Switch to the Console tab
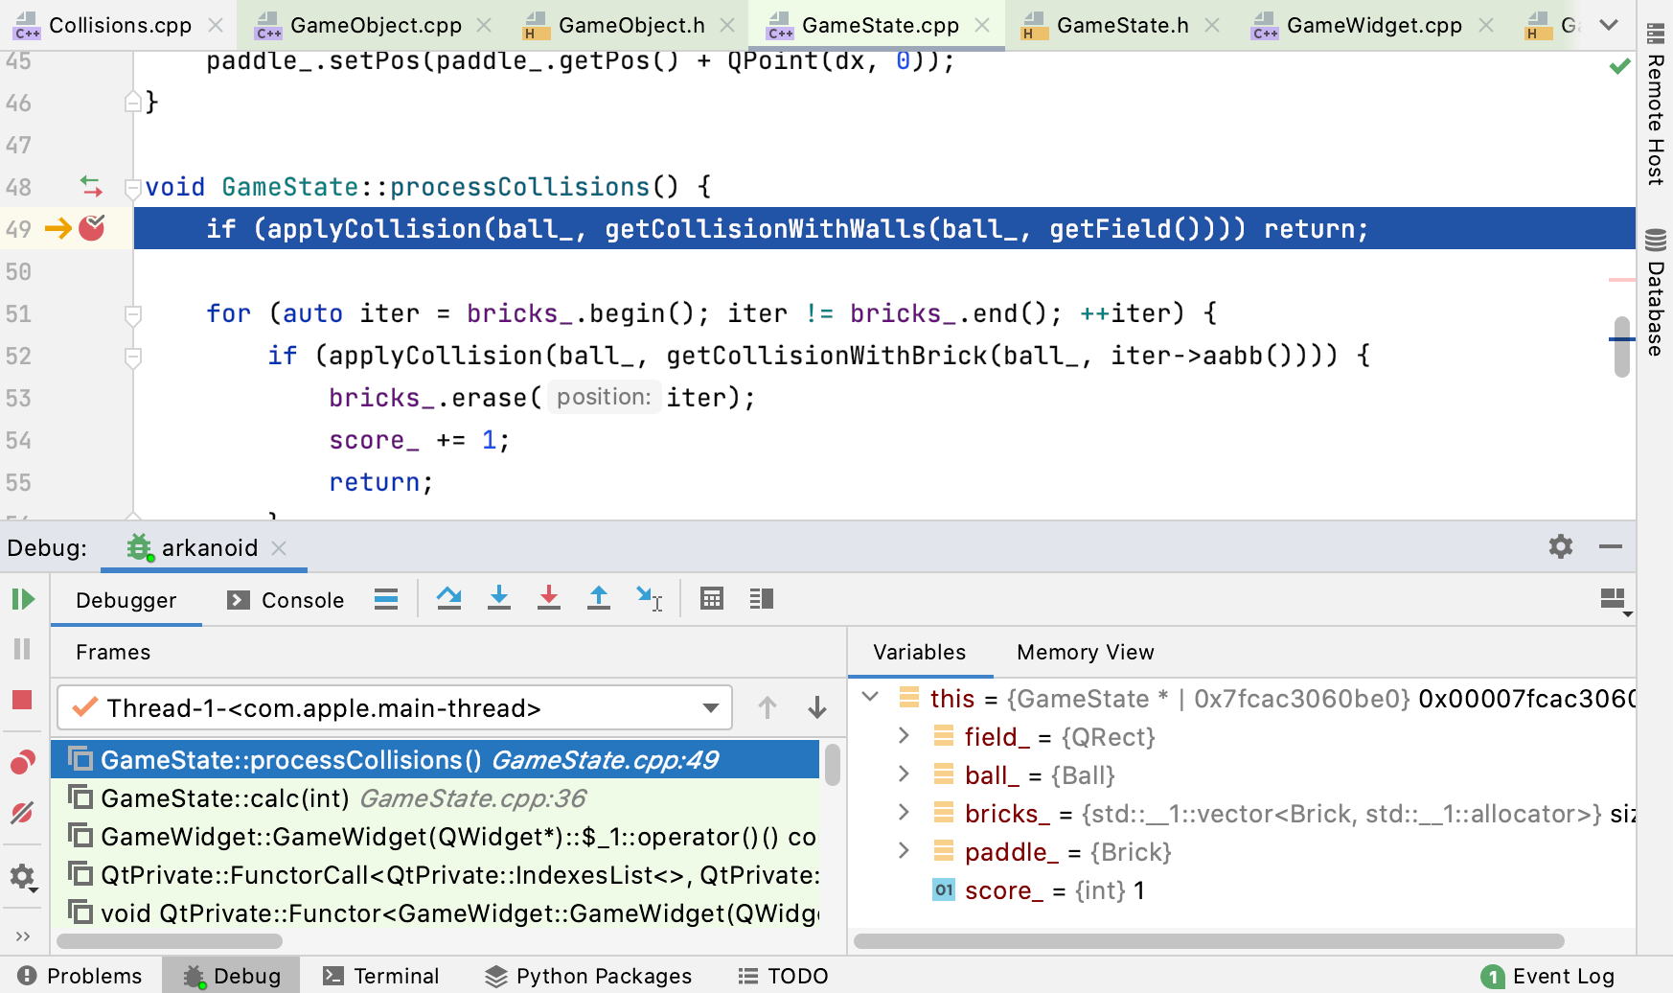Viewport: 1673px width, 993px height. coord(303,599)
